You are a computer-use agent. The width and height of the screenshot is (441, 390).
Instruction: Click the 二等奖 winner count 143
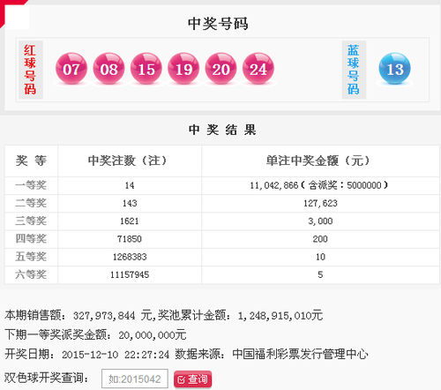click(130, 203)
